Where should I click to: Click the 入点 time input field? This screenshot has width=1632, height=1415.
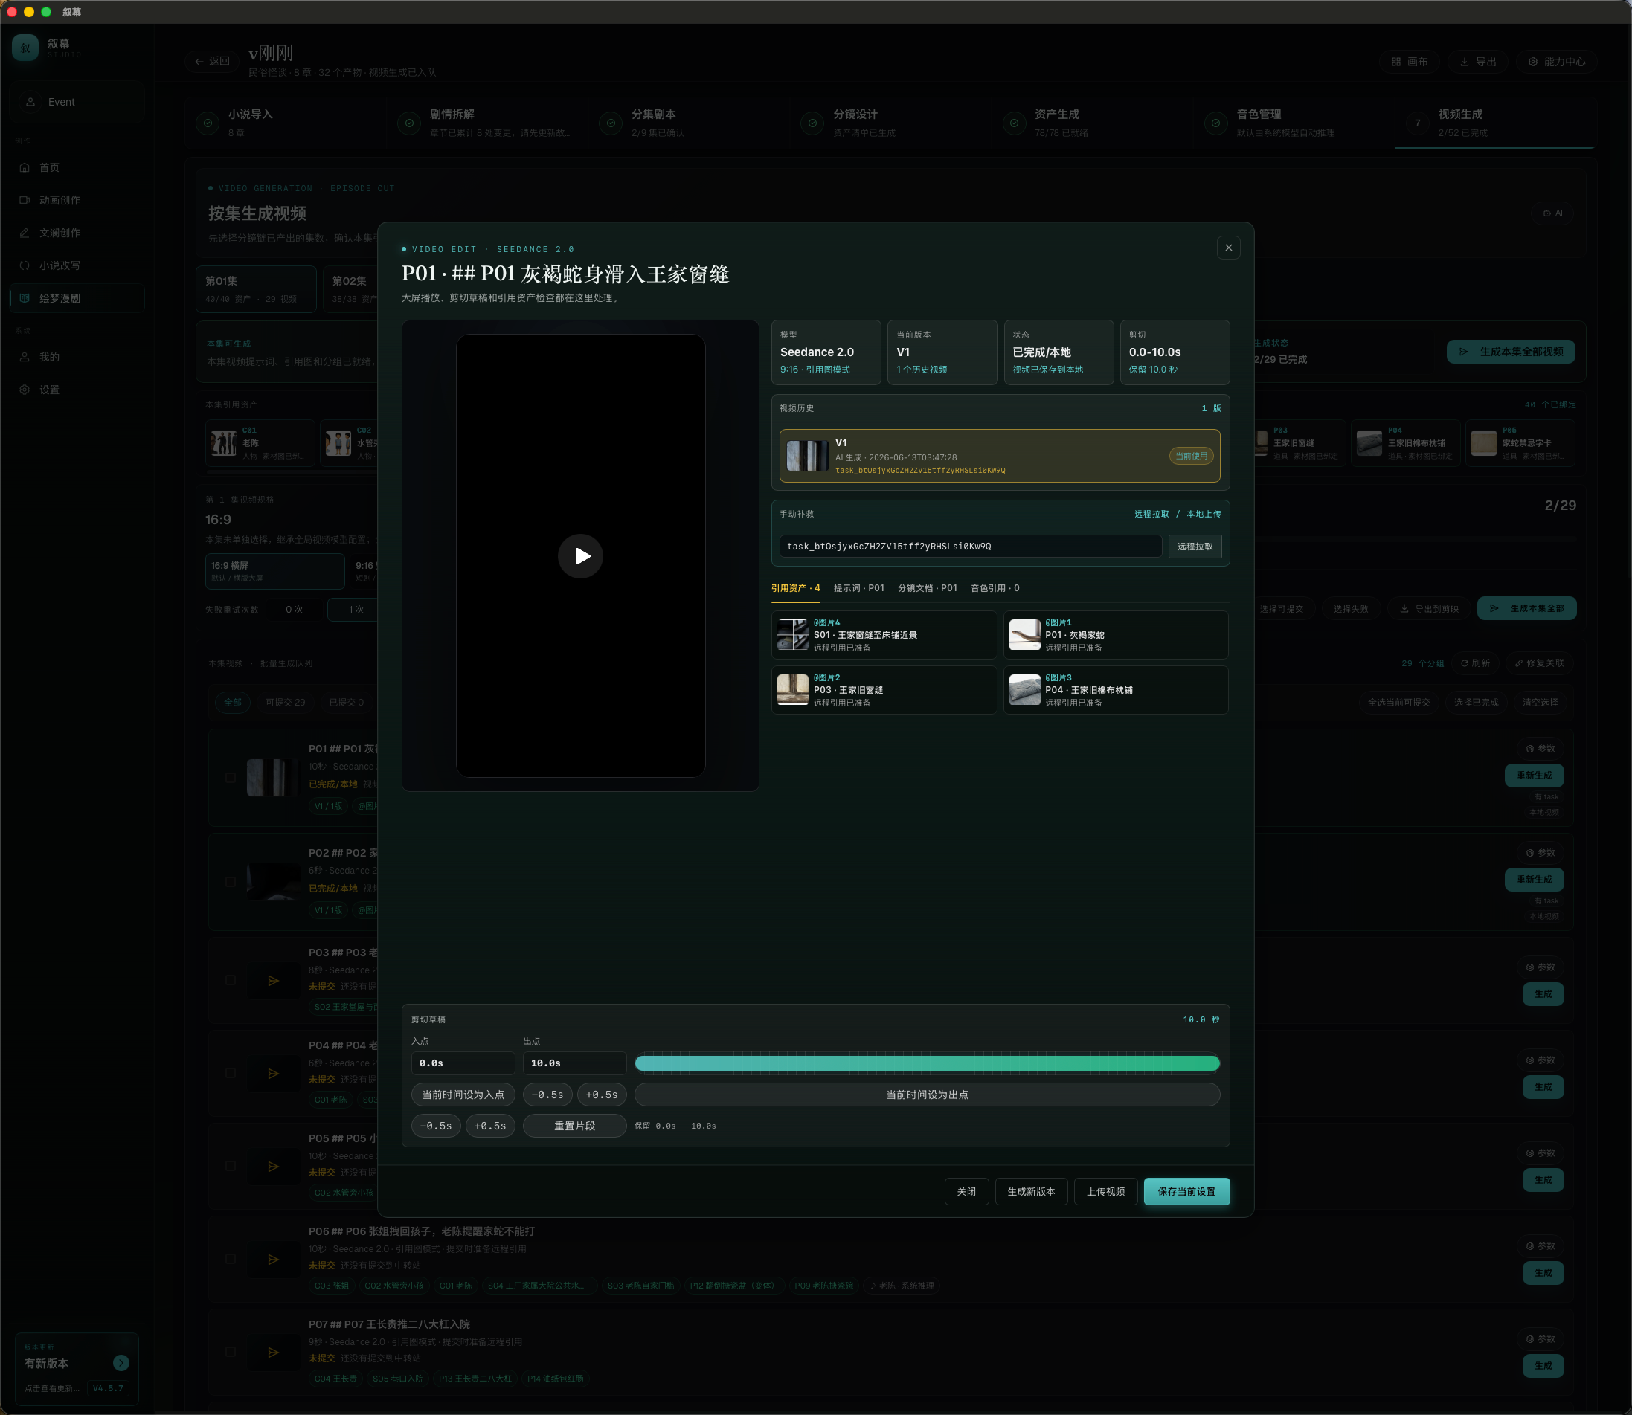(x=463, y=1063)
